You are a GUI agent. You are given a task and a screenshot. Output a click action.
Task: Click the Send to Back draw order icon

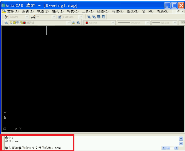pyautogui.click(x=94, y=17)
